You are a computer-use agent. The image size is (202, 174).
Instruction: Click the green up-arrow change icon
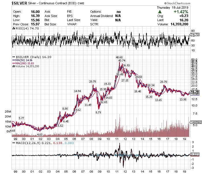160,12
